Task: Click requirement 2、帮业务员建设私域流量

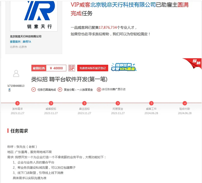Action: 44,168
